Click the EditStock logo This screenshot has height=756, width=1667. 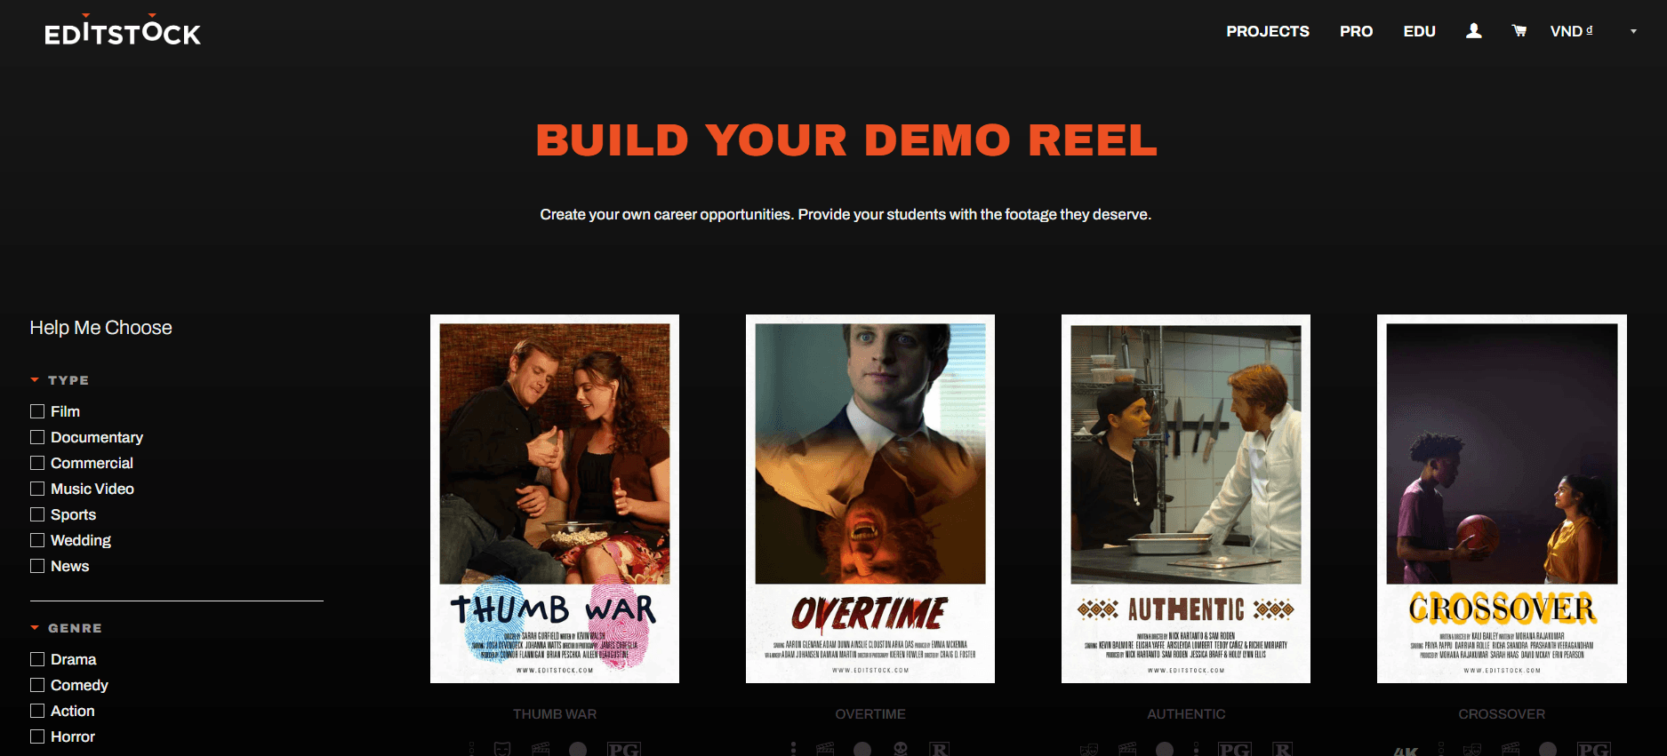pos(123,32)
